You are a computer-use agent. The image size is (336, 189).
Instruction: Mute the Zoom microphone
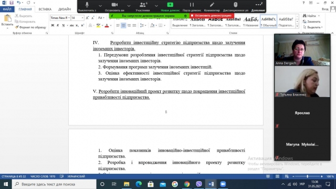[x=87, y=6]
